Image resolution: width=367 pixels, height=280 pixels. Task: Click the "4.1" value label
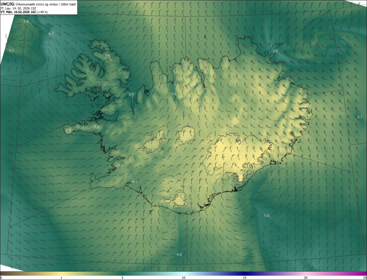(135, 182)
